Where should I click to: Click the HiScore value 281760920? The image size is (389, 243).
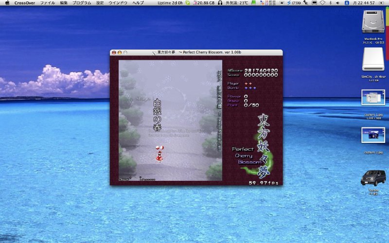[x=261, y=70]
